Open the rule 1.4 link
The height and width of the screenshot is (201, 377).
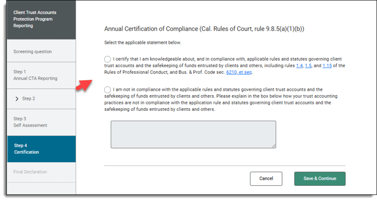pos(299,66)
